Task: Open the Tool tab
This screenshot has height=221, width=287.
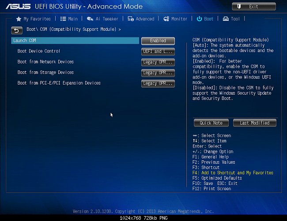Action: point(235,19)
